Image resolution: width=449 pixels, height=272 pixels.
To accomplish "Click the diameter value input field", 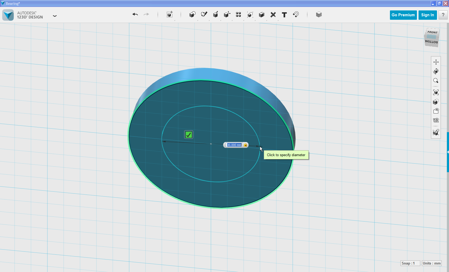I will pos(234,145).
